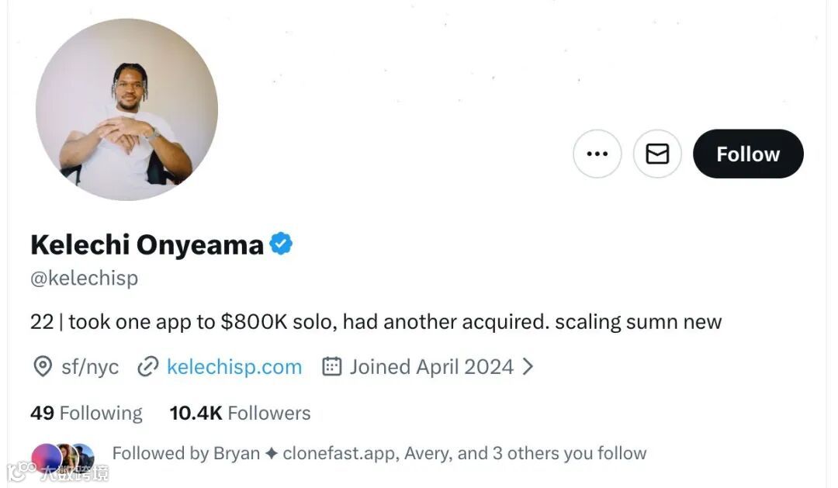View the 10.4K Followers list

(240, 413)
